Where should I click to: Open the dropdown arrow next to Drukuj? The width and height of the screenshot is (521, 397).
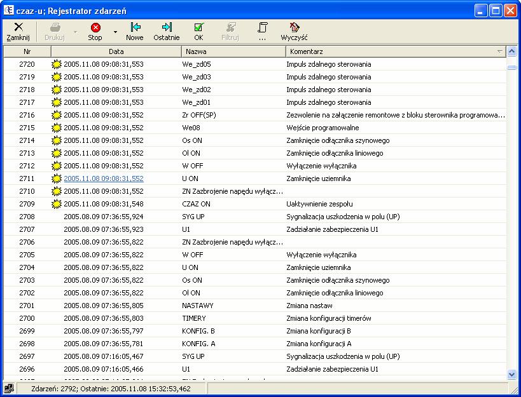pos(76,32)
